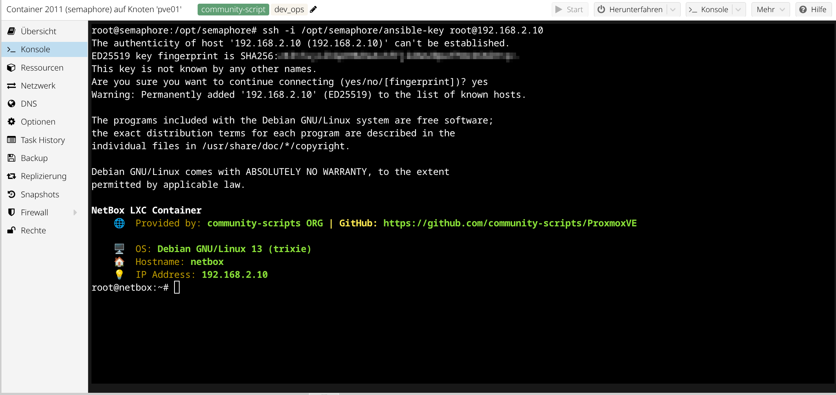Open the Replizierung retweet icon

pos(11,176)
